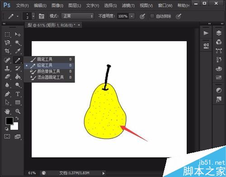Screen dimensions: 226x177
Task: Select the Clone Stamp tool
Action: [x=7, y=69]
